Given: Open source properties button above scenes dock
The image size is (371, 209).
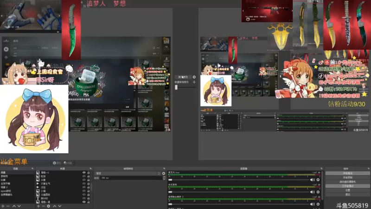Looking at the screenshot, I should (x=57, y=163).
